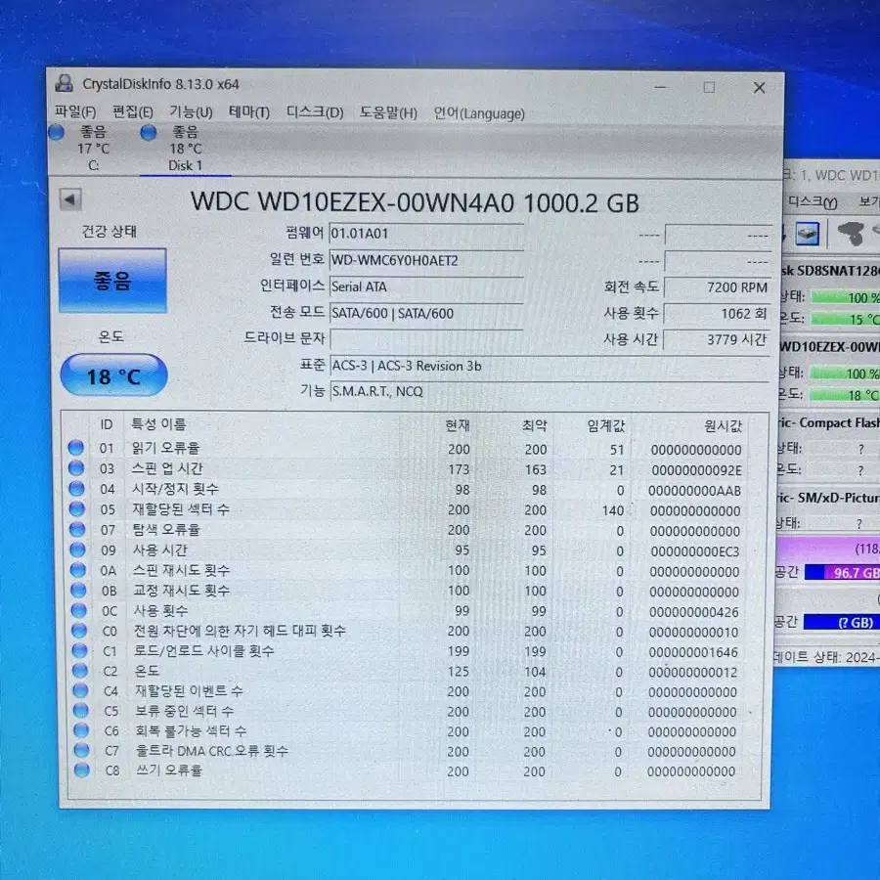
Task: Open the 파일(F) menu
Action: (74, 111)
